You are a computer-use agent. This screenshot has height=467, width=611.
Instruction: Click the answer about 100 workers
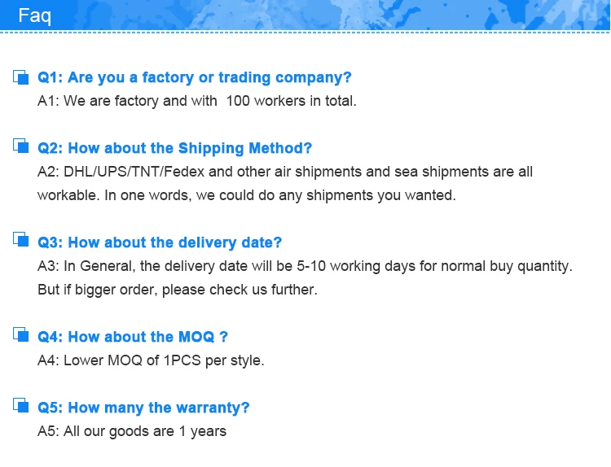[197, 101]
